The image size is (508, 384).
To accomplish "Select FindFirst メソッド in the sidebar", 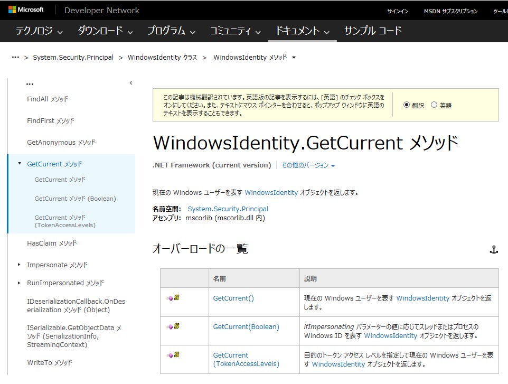I will click(x=51, y=121).
